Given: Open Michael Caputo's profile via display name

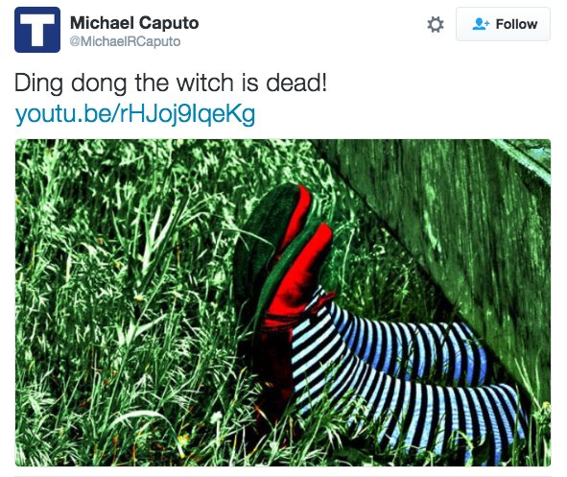Looking at the screenshot, I should [134, 23].
